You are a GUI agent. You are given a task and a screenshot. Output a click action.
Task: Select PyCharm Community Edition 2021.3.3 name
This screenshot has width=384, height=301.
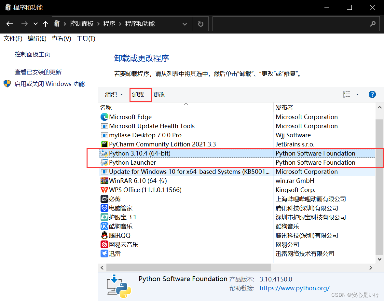coord(162,144)
